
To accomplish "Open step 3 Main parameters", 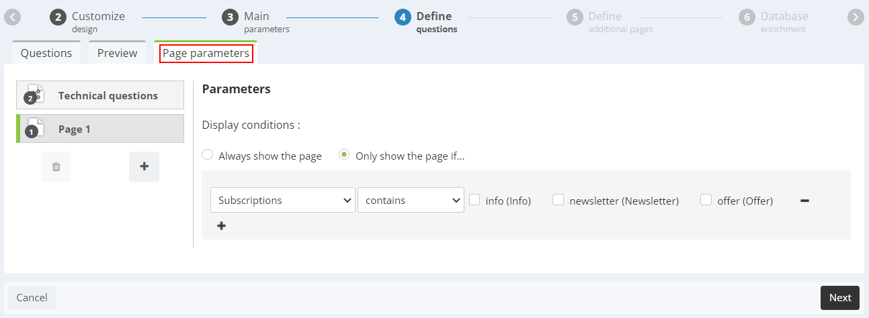I will click(256, 21).
